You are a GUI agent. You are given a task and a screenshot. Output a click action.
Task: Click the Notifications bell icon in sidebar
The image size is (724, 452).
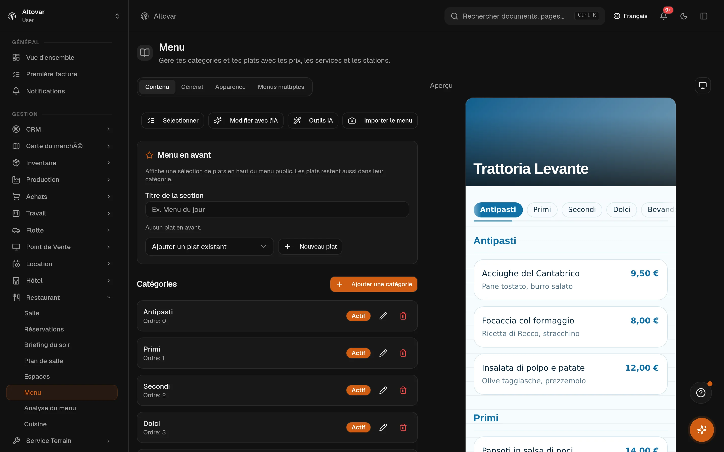tap(16, 91)
